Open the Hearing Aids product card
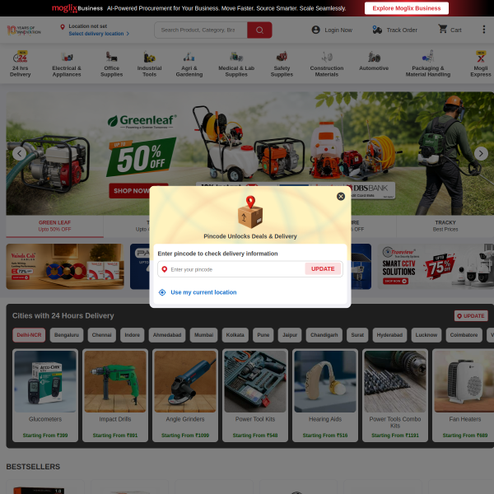 click(325, 395)
